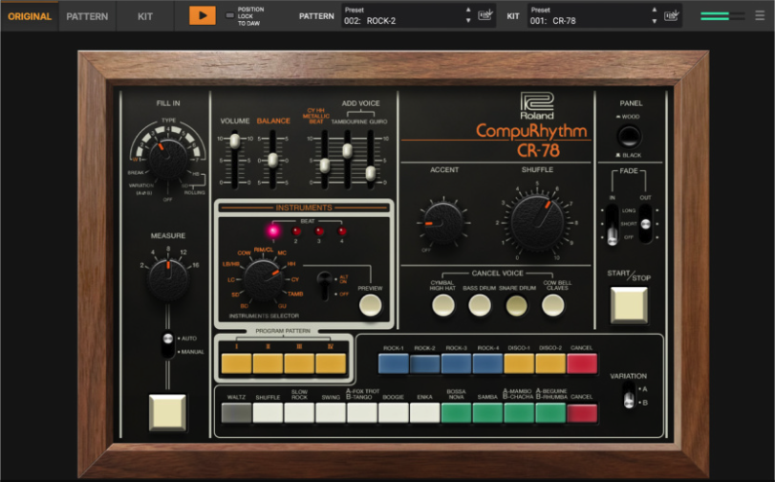Image resolution: width=775 pixels, height=482 pixels.
Task: Flip the Auto/Manual fill-in switch
Action: [x=167, y=344]
